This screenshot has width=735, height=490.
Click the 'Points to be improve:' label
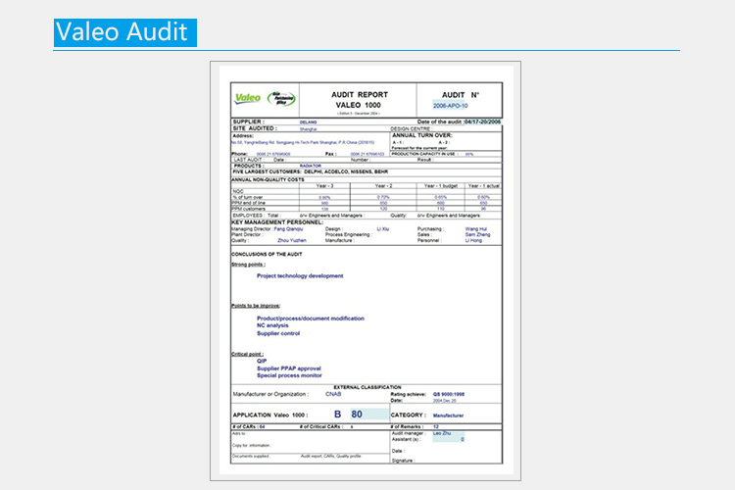pos(256,306)
